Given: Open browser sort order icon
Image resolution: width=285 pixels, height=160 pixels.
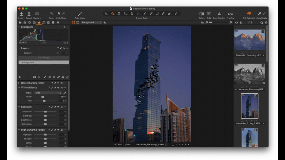Looking at the screenshot, I should pyautogui.click(x=241, y=23).
